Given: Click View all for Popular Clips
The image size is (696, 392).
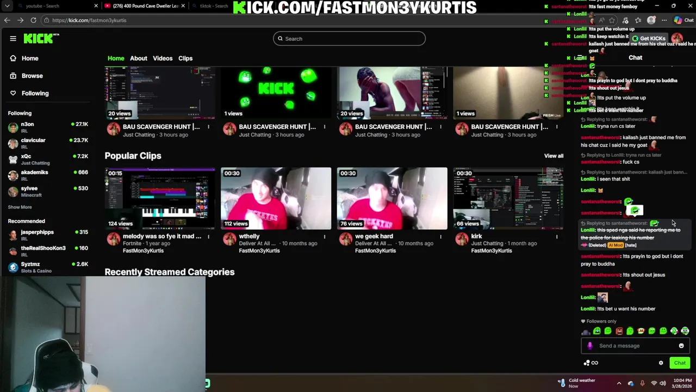Looking at the screenshot, I should (x=554, y=156).
